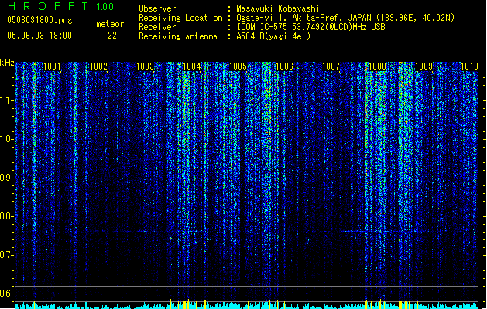Select the ICOM IC-575 53.7492 MHz USB text
Viewport: 487px width, 309px height.
[311, 27]
